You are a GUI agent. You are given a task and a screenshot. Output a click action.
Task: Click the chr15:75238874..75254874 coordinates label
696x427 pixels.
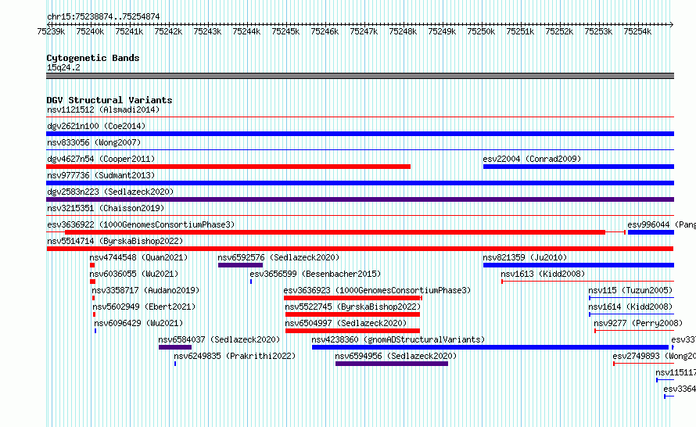click(103, 16)
